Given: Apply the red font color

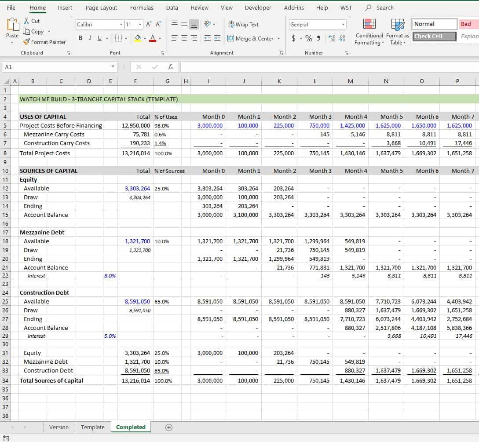Looking at the screenshot, I should 153,38.
